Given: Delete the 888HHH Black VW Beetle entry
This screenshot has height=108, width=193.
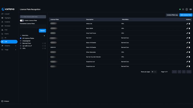Looking at the screenshot, I should click(189, 47).
